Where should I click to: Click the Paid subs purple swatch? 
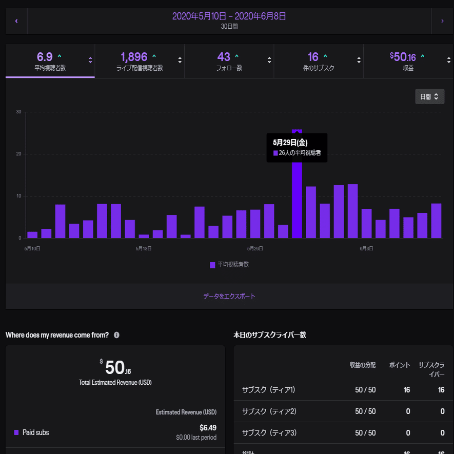pos(16,432)
